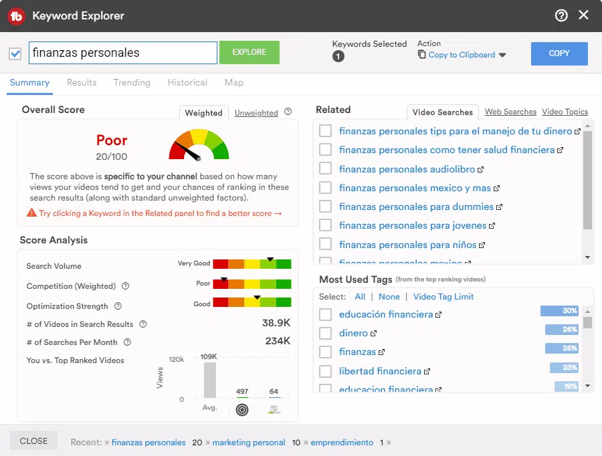Click the Search Volume rating color bar
The height and width of the screenshot is (456, 602).
(x=252, y=264)
